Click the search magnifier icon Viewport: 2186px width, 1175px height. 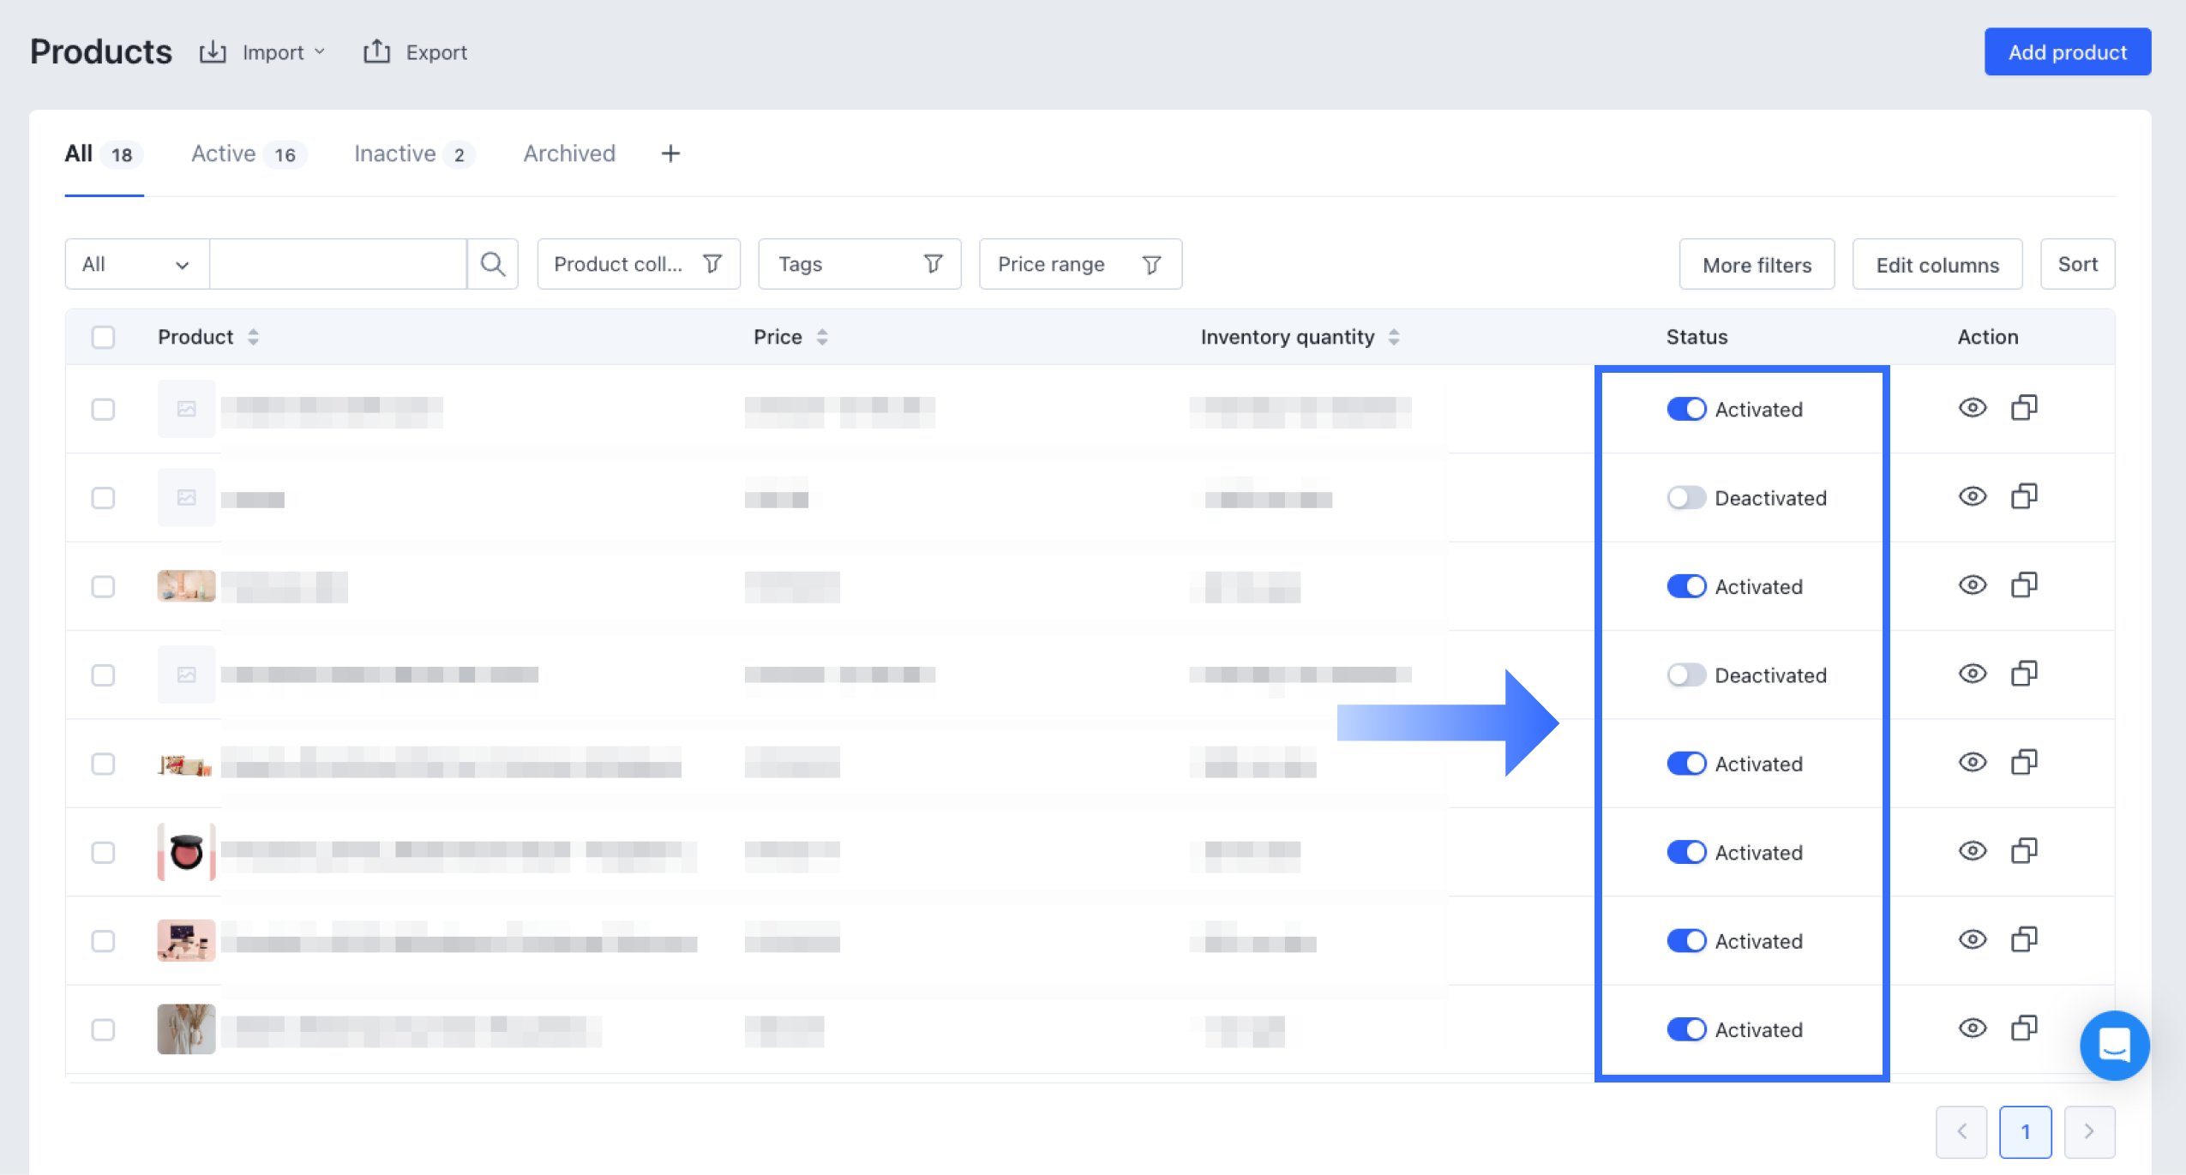492,264
